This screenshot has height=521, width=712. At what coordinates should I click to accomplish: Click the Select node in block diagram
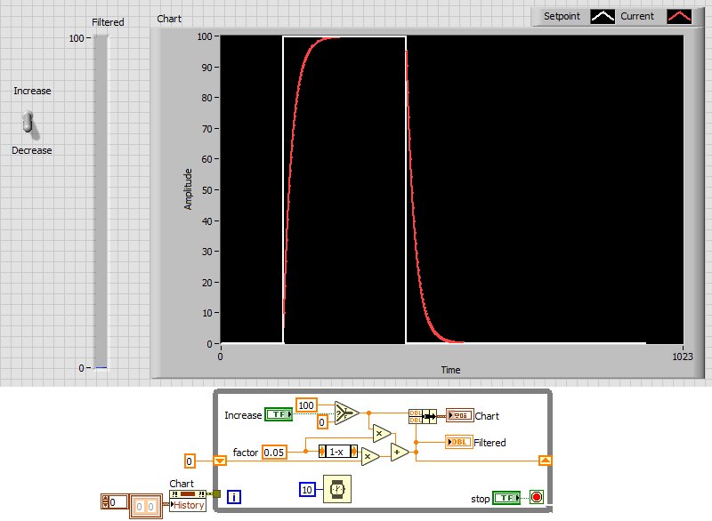(346, 413)
